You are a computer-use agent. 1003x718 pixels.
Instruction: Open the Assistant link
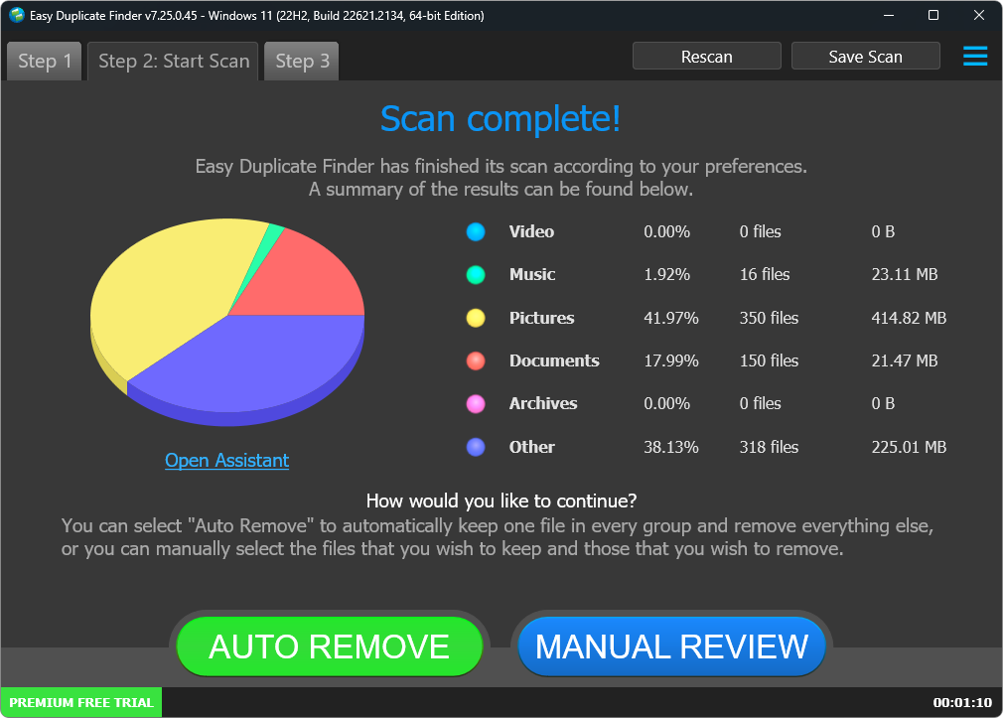coord(227,460)
